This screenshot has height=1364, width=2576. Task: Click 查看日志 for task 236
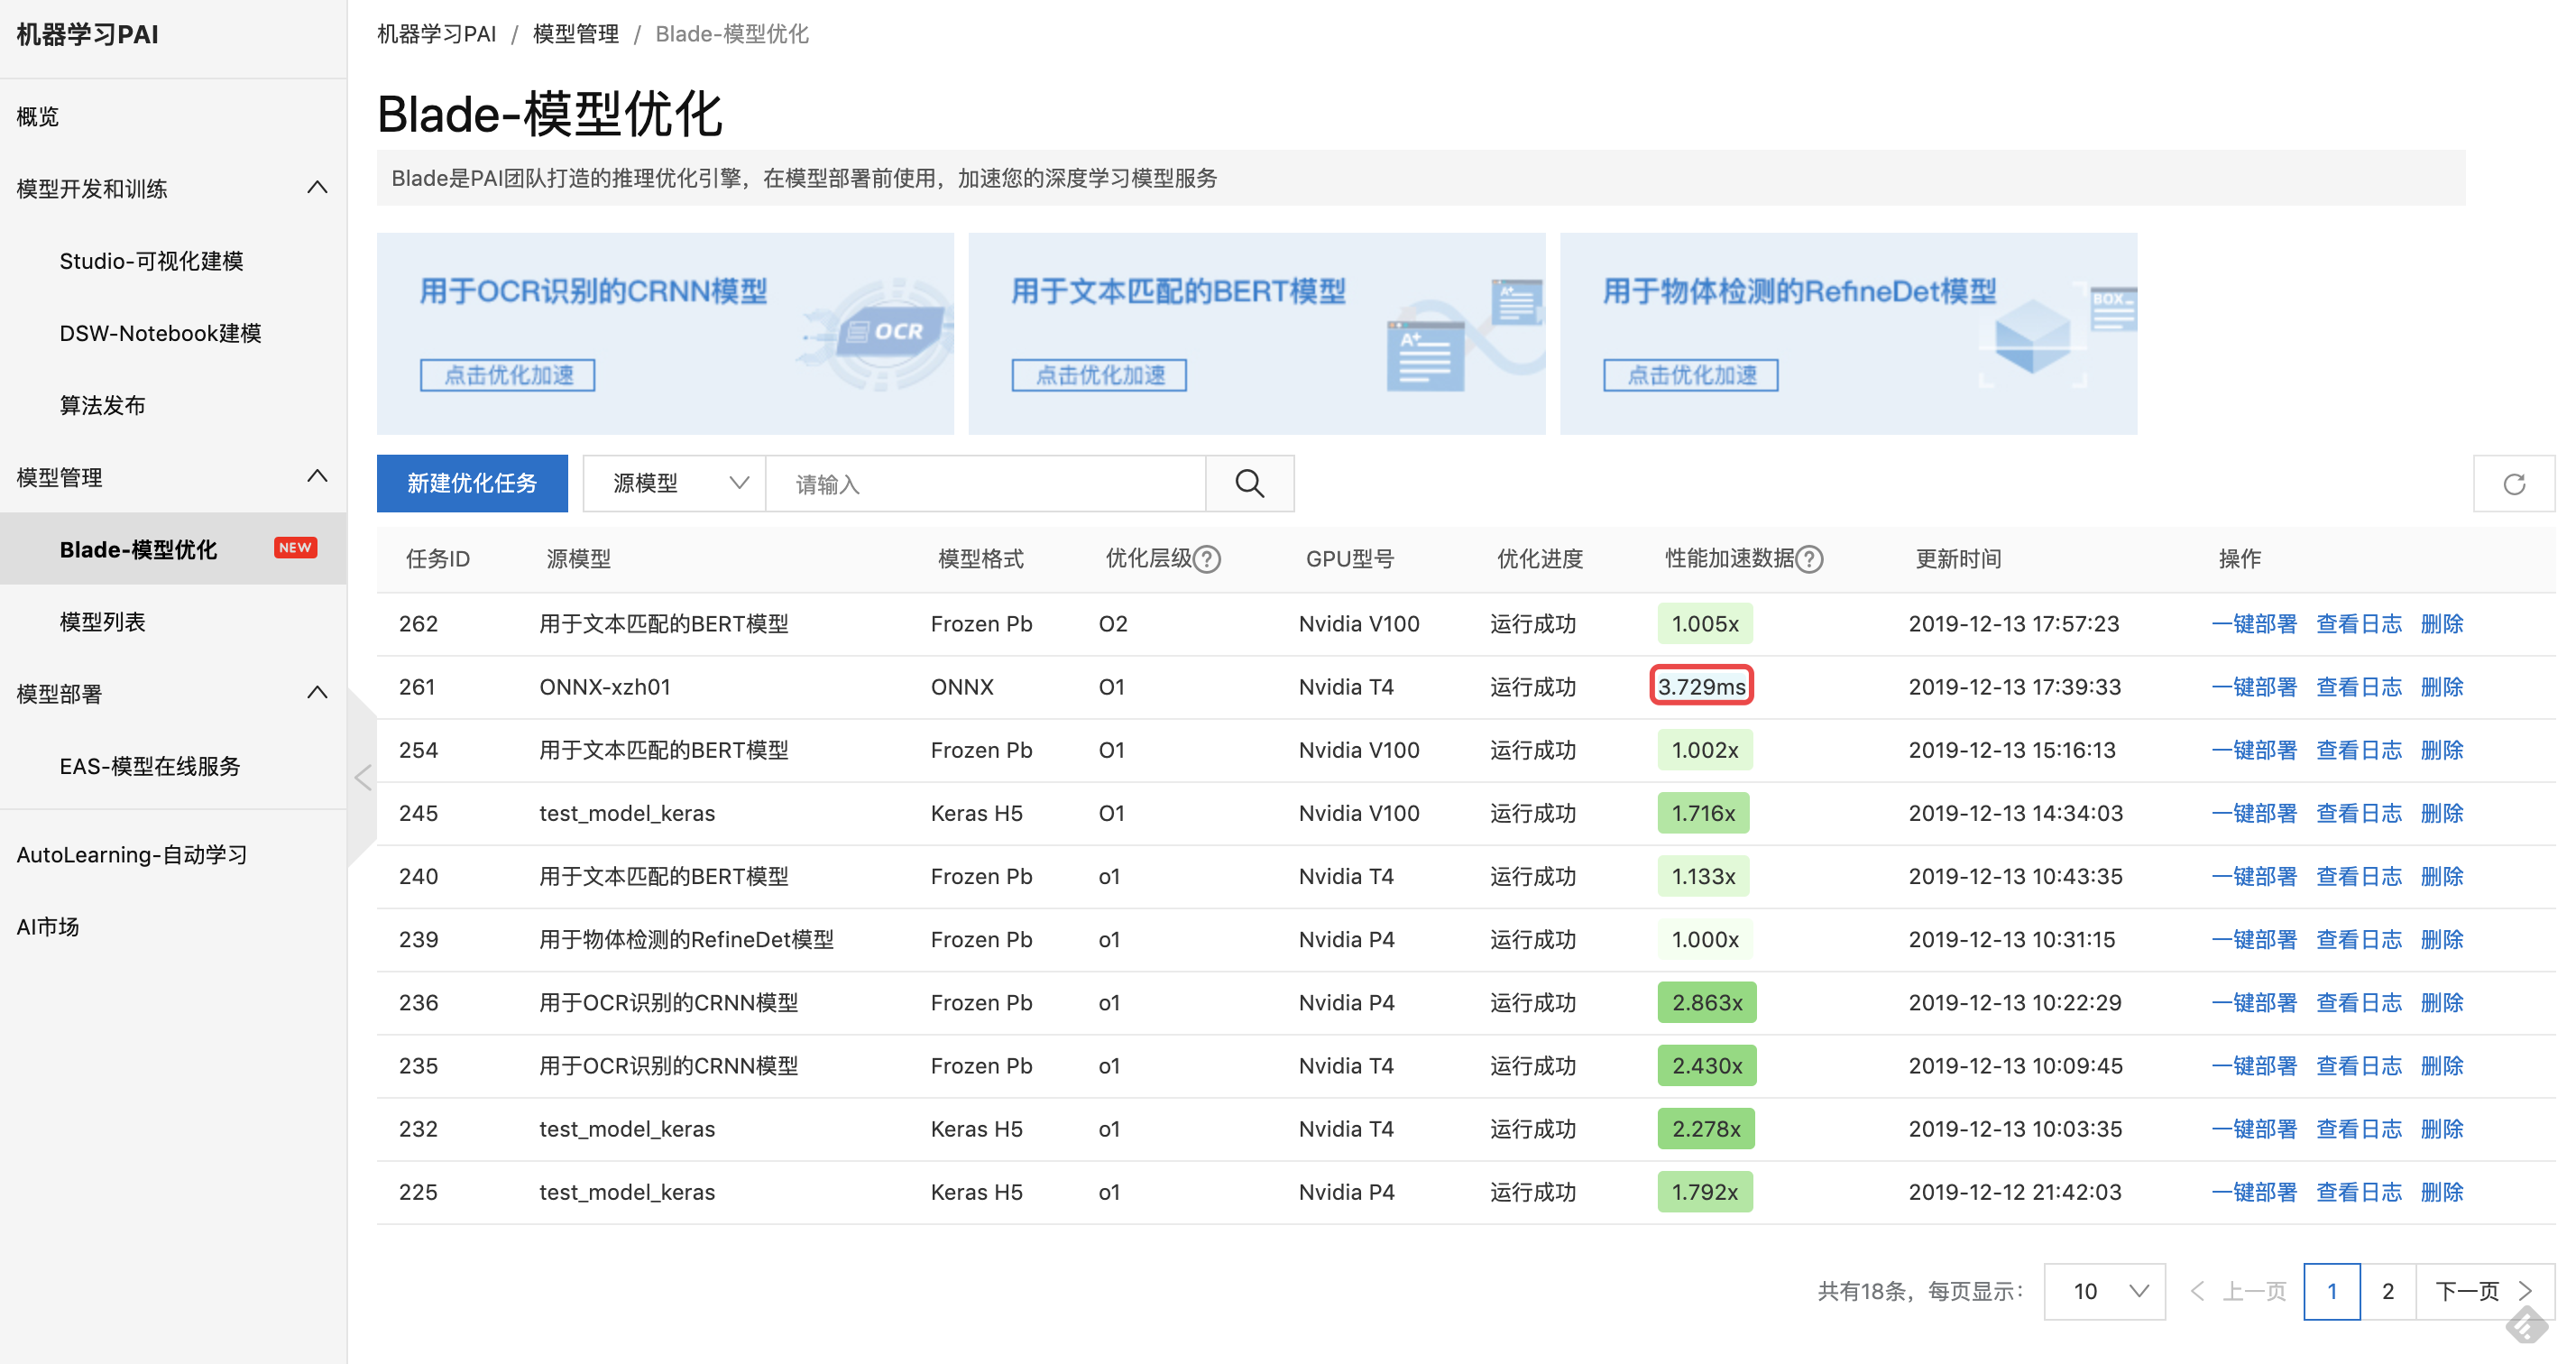coord(2359,1002)
